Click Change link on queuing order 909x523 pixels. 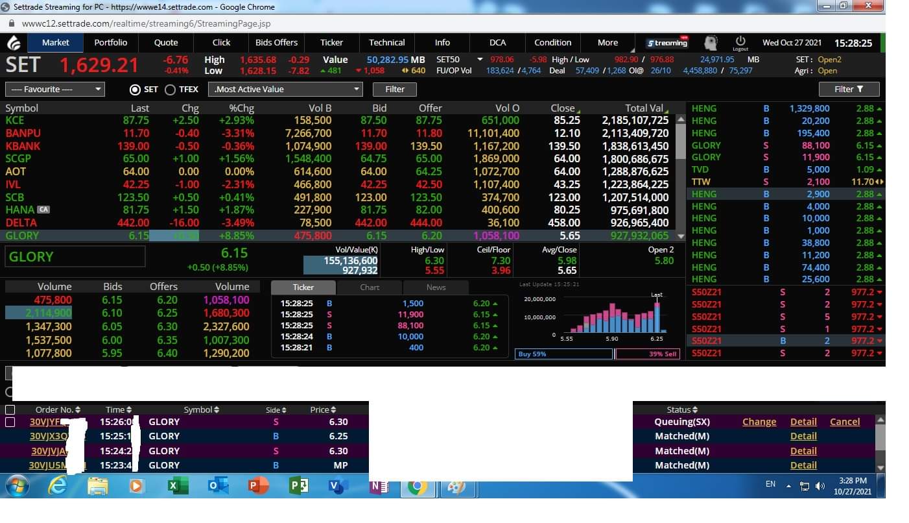(759, 422)
